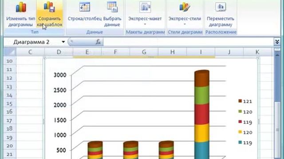Click the green 120 legend swatch

(x=240, y=111)
